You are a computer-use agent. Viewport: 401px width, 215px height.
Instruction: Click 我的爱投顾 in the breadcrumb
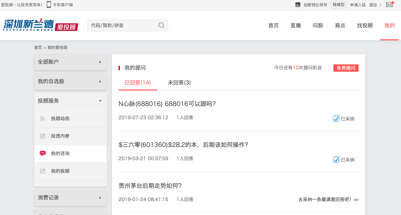point(58,48)
